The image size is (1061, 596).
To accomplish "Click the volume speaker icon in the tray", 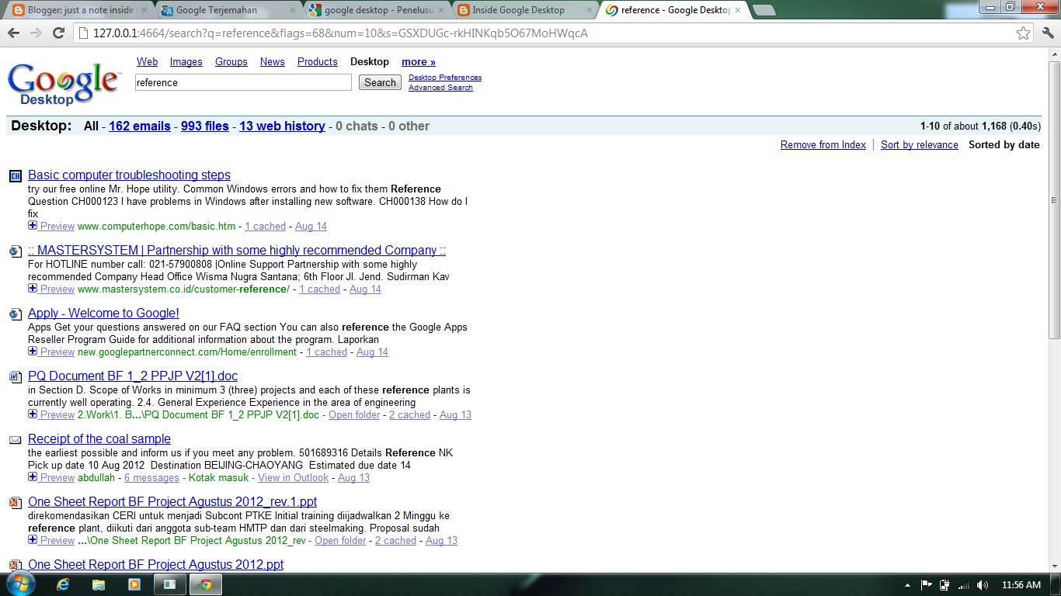I will pyautogui.click(x=983, y=585).
